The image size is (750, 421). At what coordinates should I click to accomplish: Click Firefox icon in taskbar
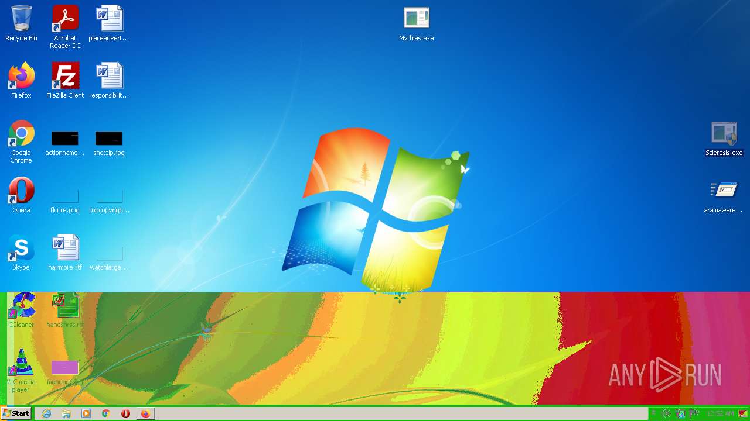(145, 413)
